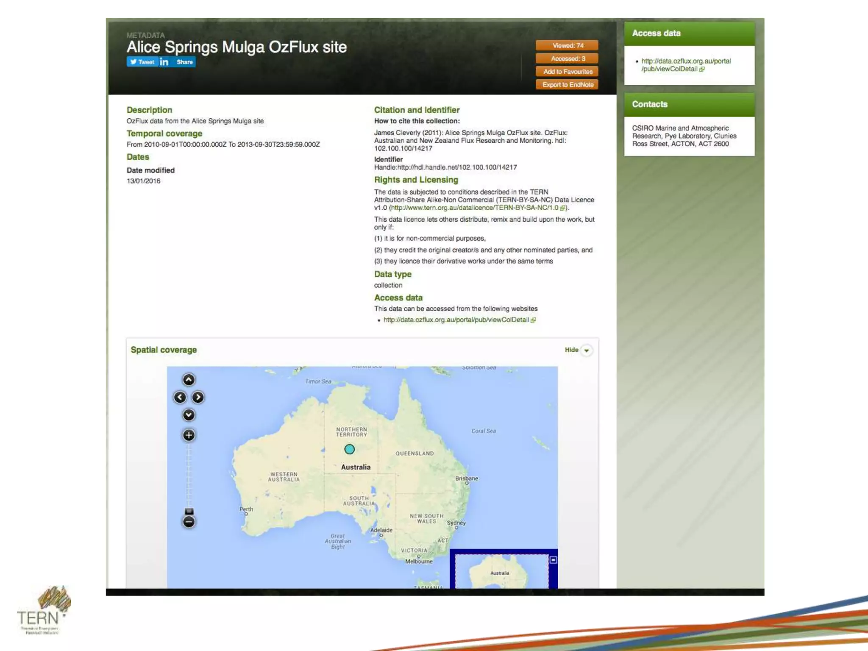Share via the LinkedIn Share button
The width and height of the screenshot is (868, 651).
pyautogui.click(x=177, y=62)
